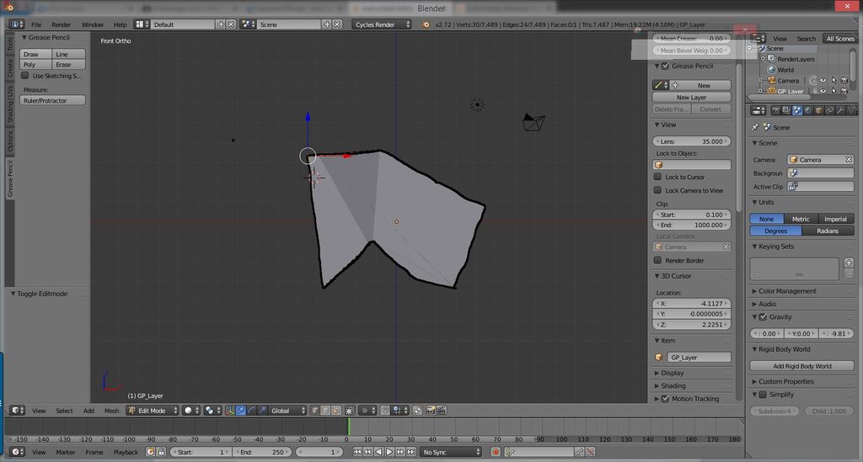Hide the Camera object via eye icon
Viewport: 863px width, 462px height.
pyautogui.click(x=823, y=81)
